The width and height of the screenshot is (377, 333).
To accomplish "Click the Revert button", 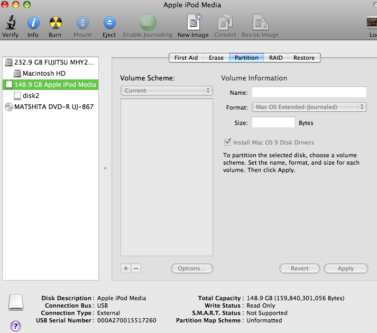I will click(x=300, y=268).
